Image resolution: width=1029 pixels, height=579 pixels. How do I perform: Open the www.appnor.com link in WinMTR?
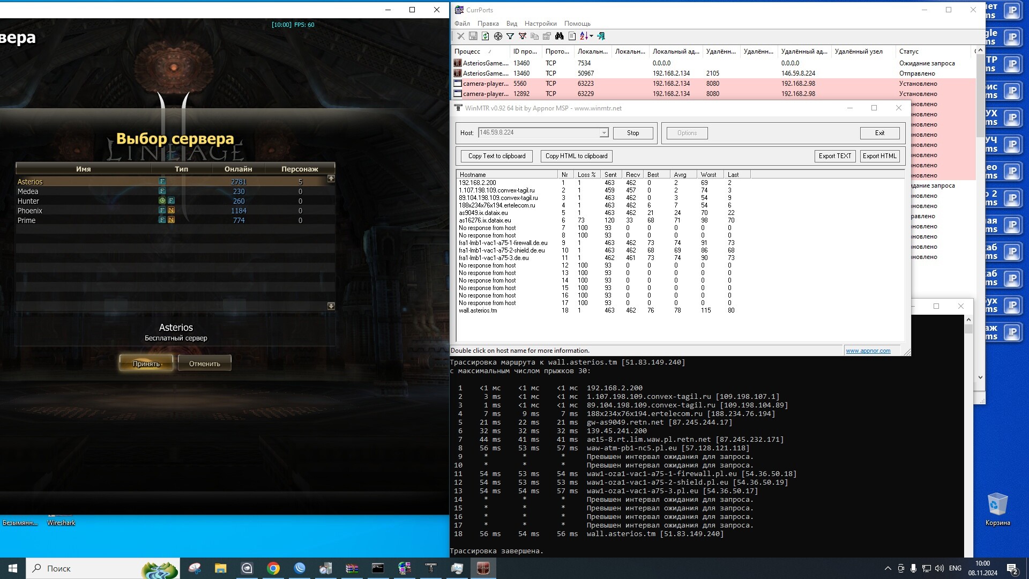coord(868,351)
